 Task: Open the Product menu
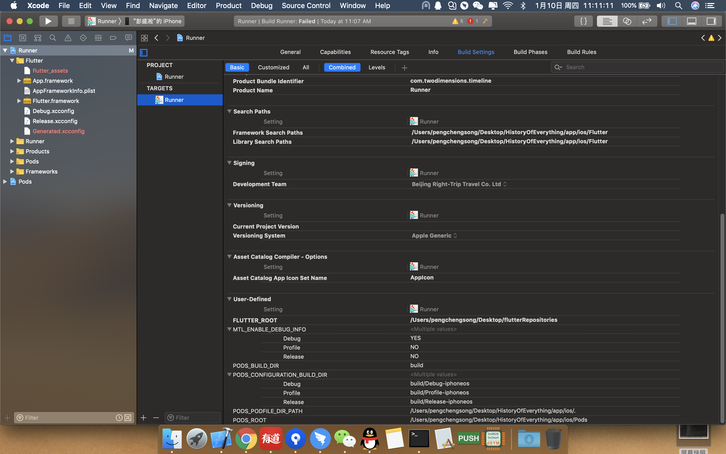(x=229, y=5)
